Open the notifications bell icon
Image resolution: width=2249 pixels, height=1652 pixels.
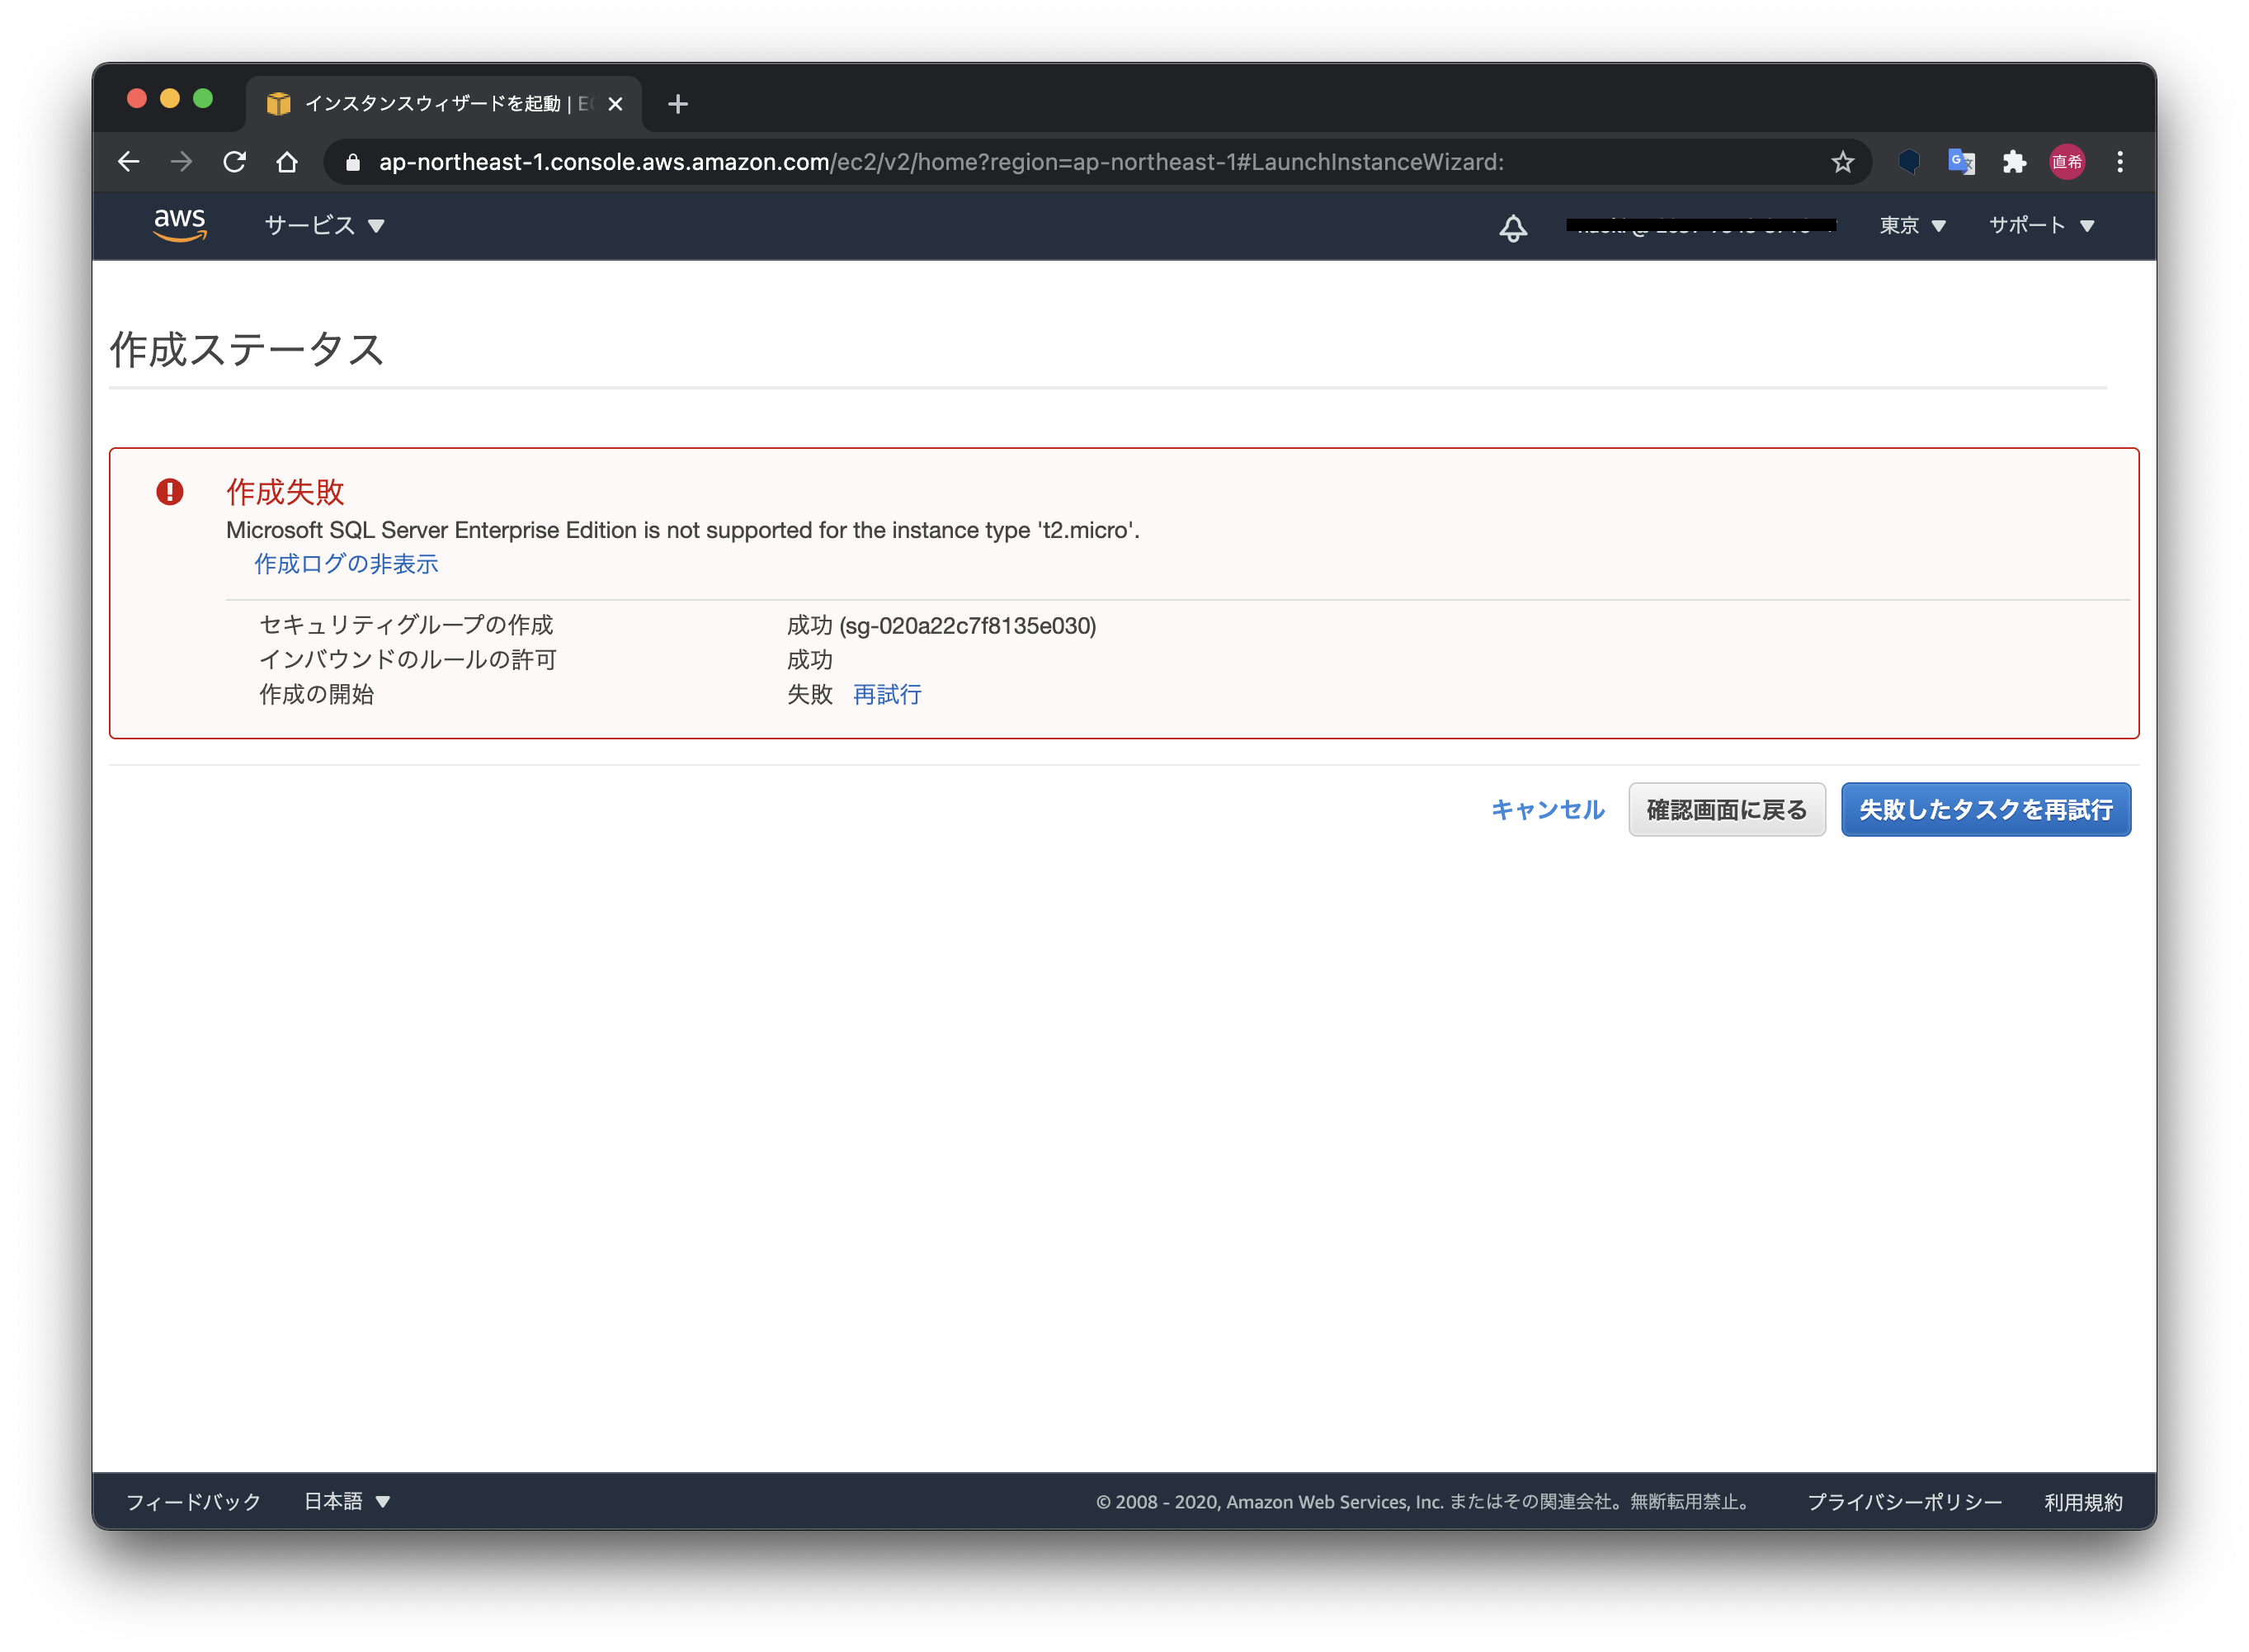click(1512, 227)
